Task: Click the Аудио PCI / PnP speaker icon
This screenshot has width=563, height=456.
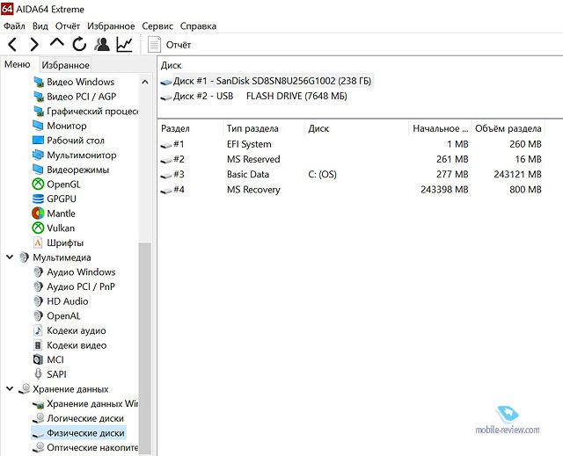Action: click(38, 286)
